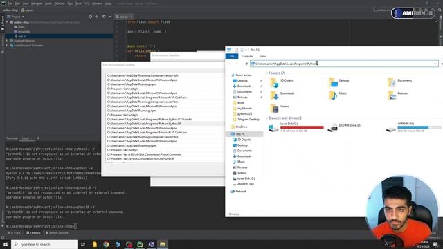The height and width of the screenshot is (249, 443).
Task: Open the TODO tool window
Action: click(15, 233)
